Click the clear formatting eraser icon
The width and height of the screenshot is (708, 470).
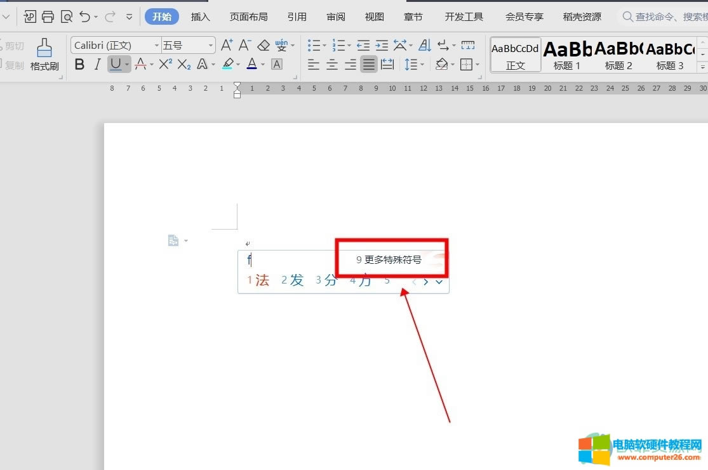[264, 45]
